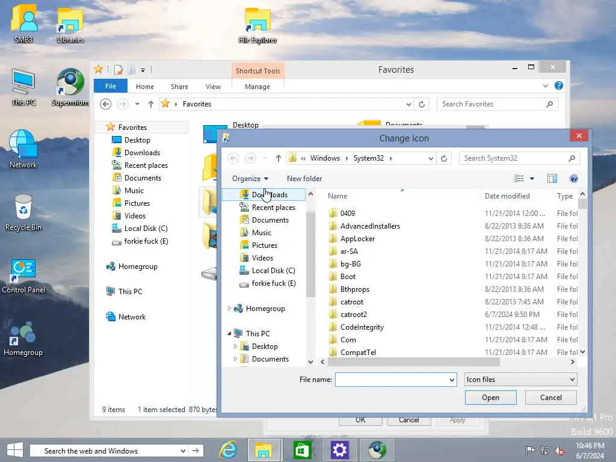Open the Manage ribbon tab
Screen dimensions: 616x462
tap(257, 87)
